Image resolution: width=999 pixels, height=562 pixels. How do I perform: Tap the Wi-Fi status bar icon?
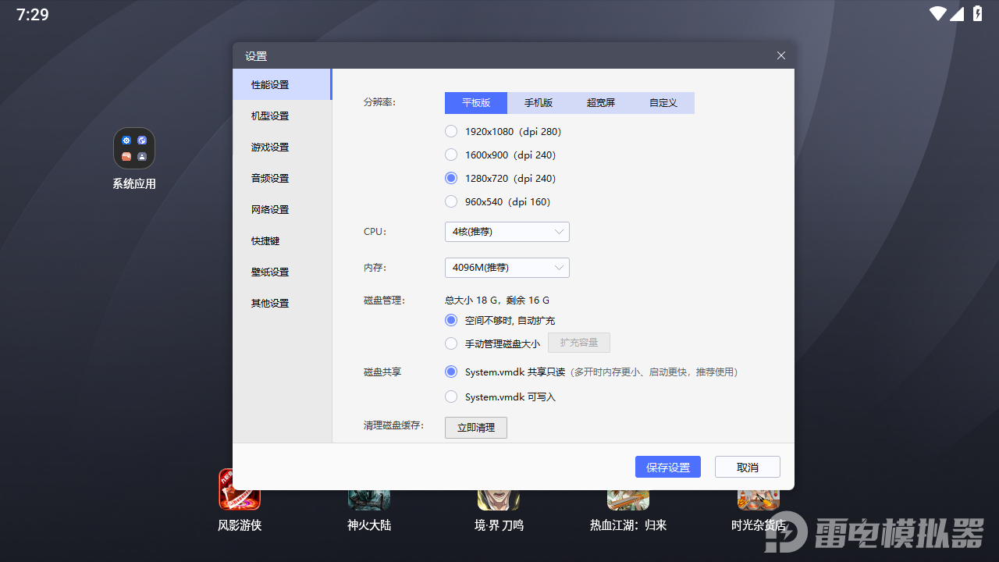937,14
